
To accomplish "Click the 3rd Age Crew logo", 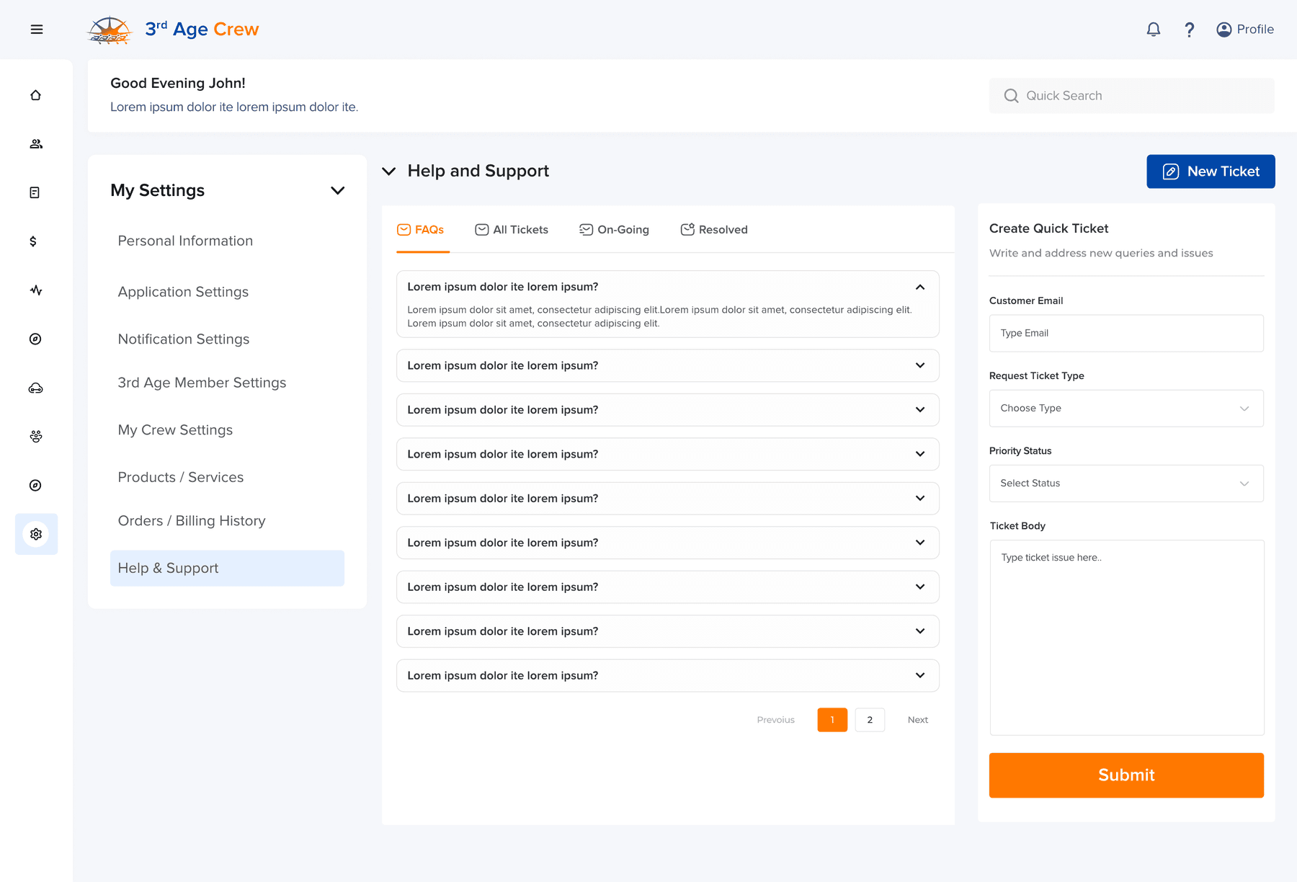I will tap(173, 30).
